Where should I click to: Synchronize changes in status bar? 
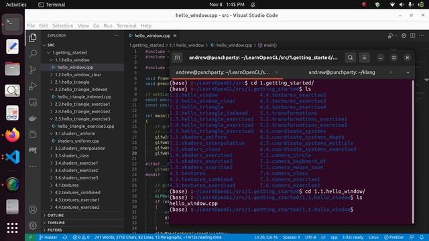[x=65, y=237]
